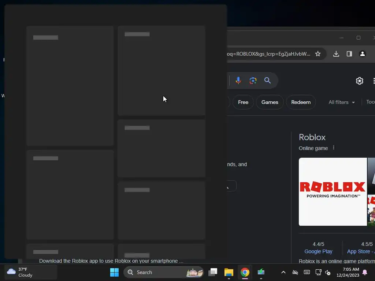The height and width of the screenshot is (281, 375).
Task: Click the taskbar Search box
Action: coord(164,272)
